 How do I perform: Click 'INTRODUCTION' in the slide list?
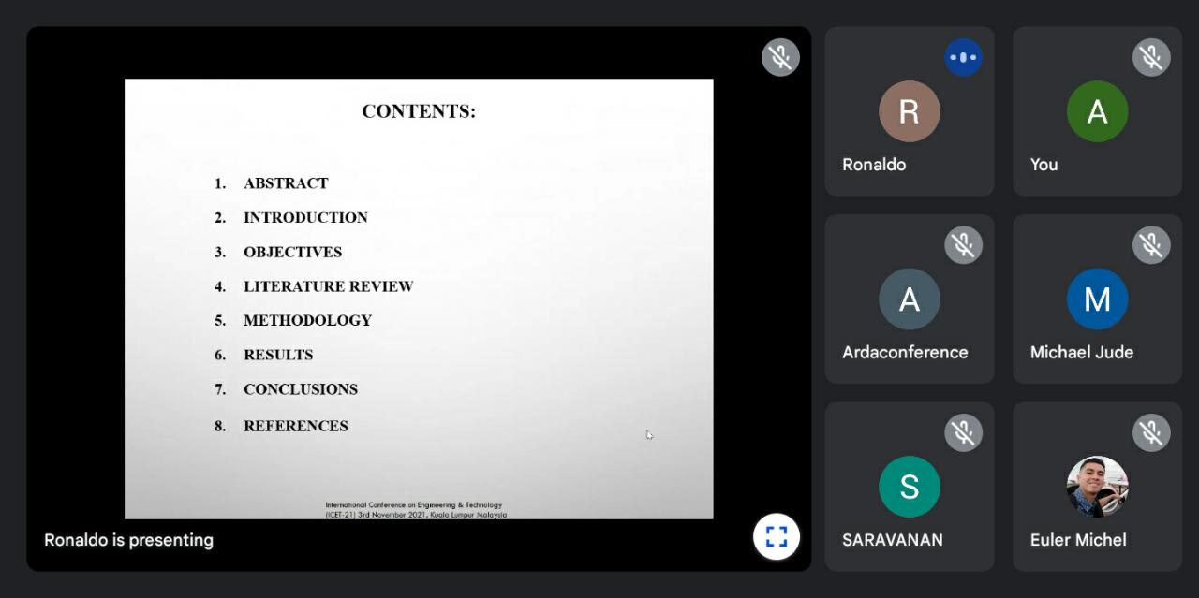305,217
